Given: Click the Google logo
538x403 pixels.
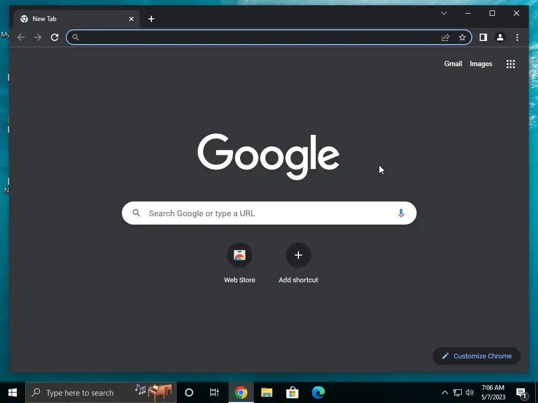Looking at the screenshot, I should click(x=268, y=156).
